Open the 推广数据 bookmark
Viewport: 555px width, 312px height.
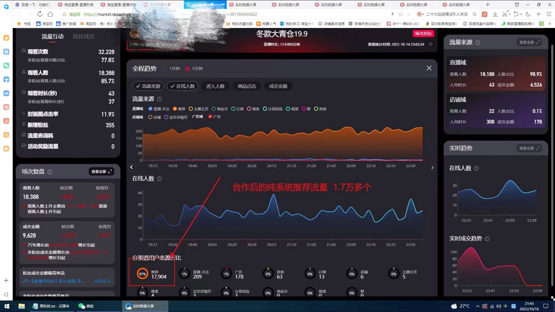[x=69, y=24]
